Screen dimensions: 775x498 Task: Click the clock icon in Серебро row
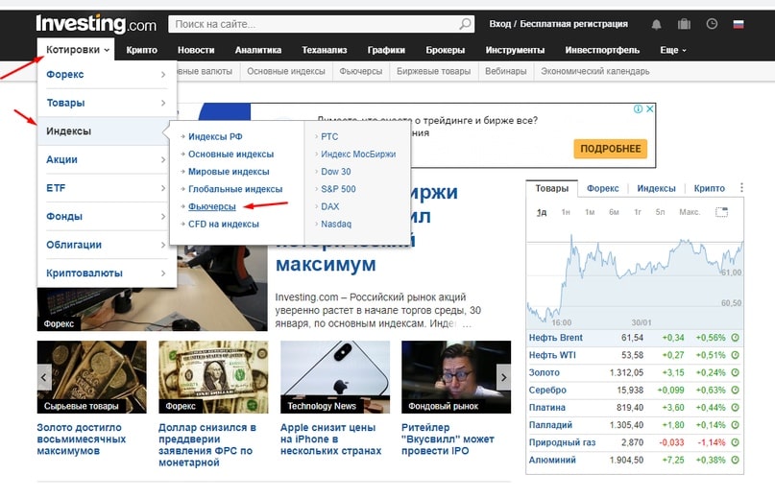click(x=735, y=390)
